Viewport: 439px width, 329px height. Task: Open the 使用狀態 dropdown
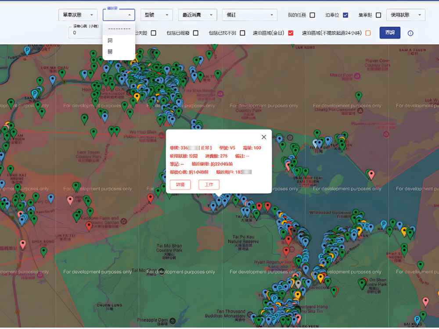406,15
